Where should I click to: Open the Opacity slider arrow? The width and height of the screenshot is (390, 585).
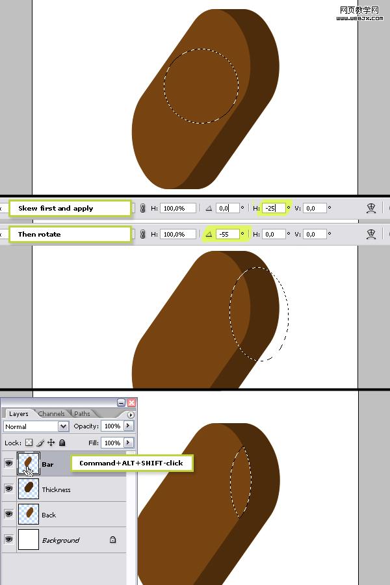tap(129, 426)
